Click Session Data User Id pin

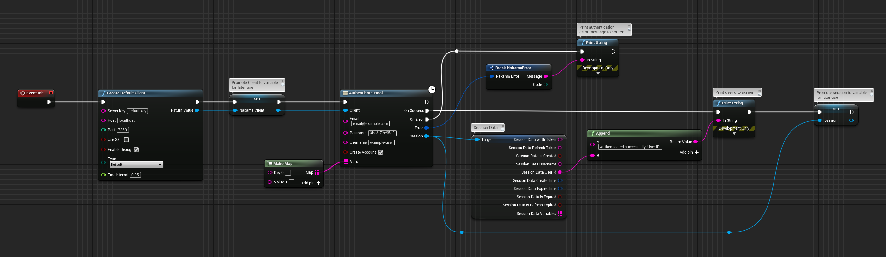(x=560, y=172)
